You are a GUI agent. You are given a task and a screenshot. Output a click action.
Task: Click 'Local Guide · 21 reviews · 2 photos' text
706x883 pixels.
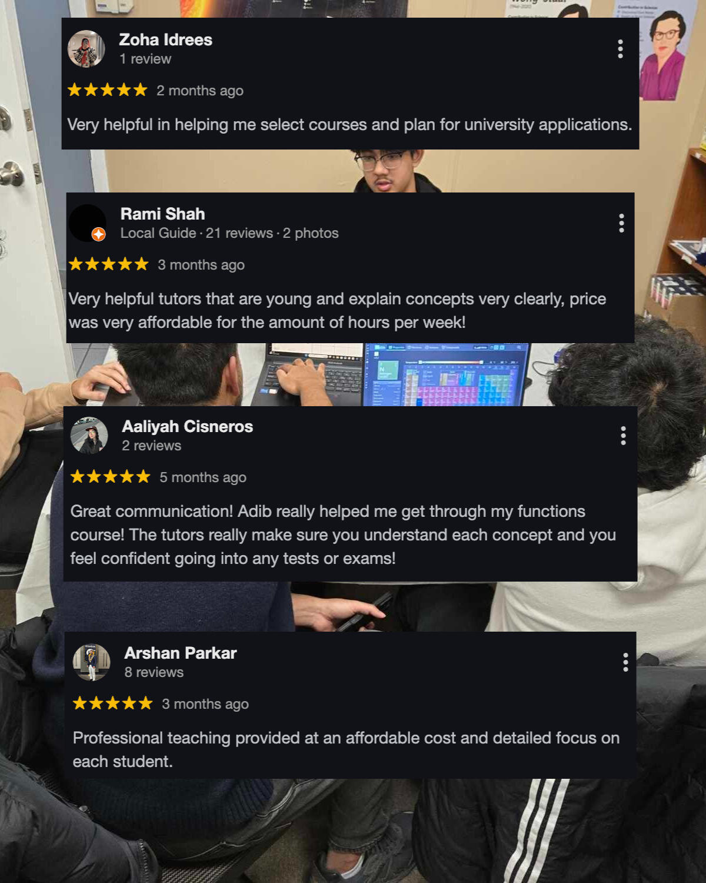pos(229,233)
